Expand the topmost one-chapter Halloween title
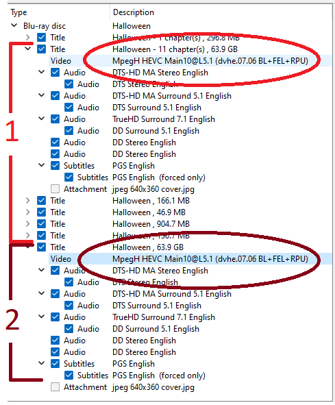This screenshot has width=335, height=405. (x=28, y=38)
